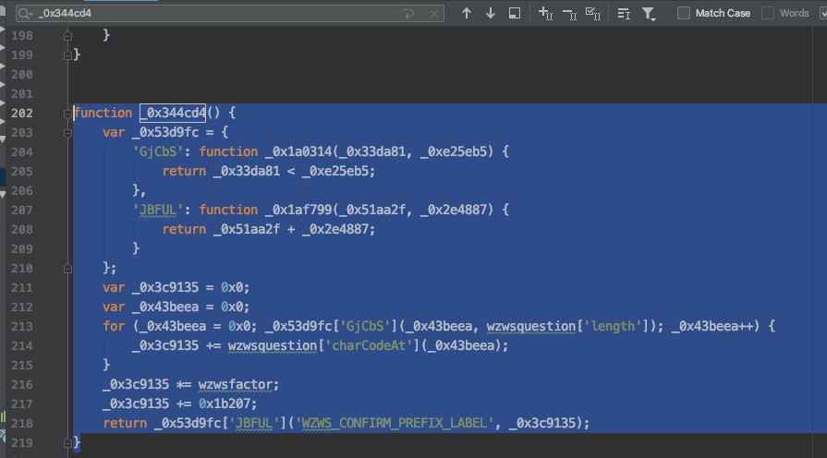Click 'WZWS_CONFIRM_PREFIX_LABEL' string
827x458 pixels.
coord(395,424)
